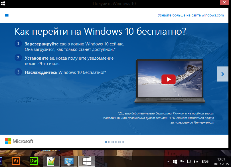Select the second pagination dot
Screen dimensions: 231x167
(x=109, y=142)
